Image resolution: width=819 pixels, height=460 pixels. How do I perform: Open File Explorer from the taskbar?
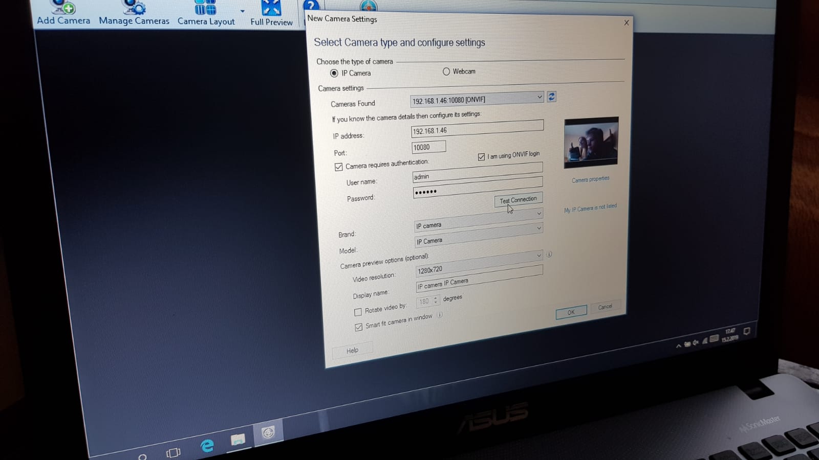point(238,440)
